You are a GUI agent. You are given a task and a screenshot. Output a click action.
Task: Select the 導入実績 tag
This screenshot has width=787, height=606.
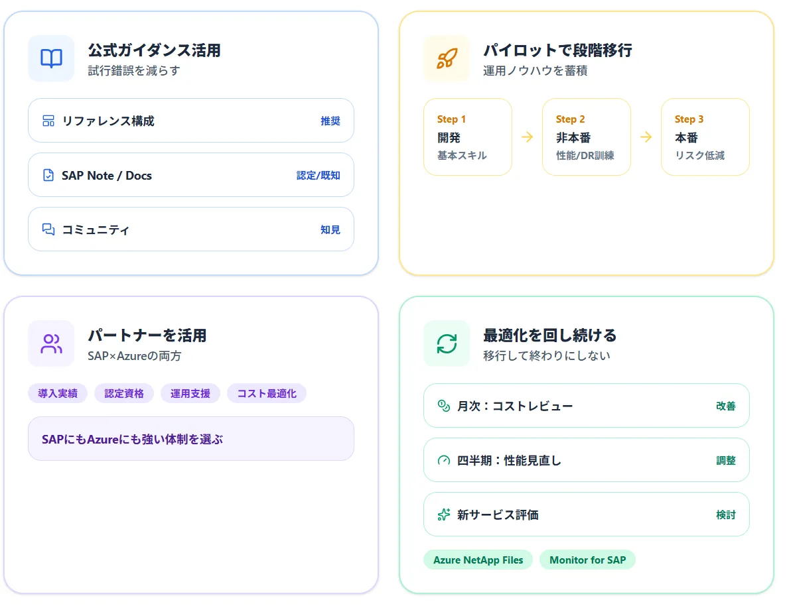(58, 393)
